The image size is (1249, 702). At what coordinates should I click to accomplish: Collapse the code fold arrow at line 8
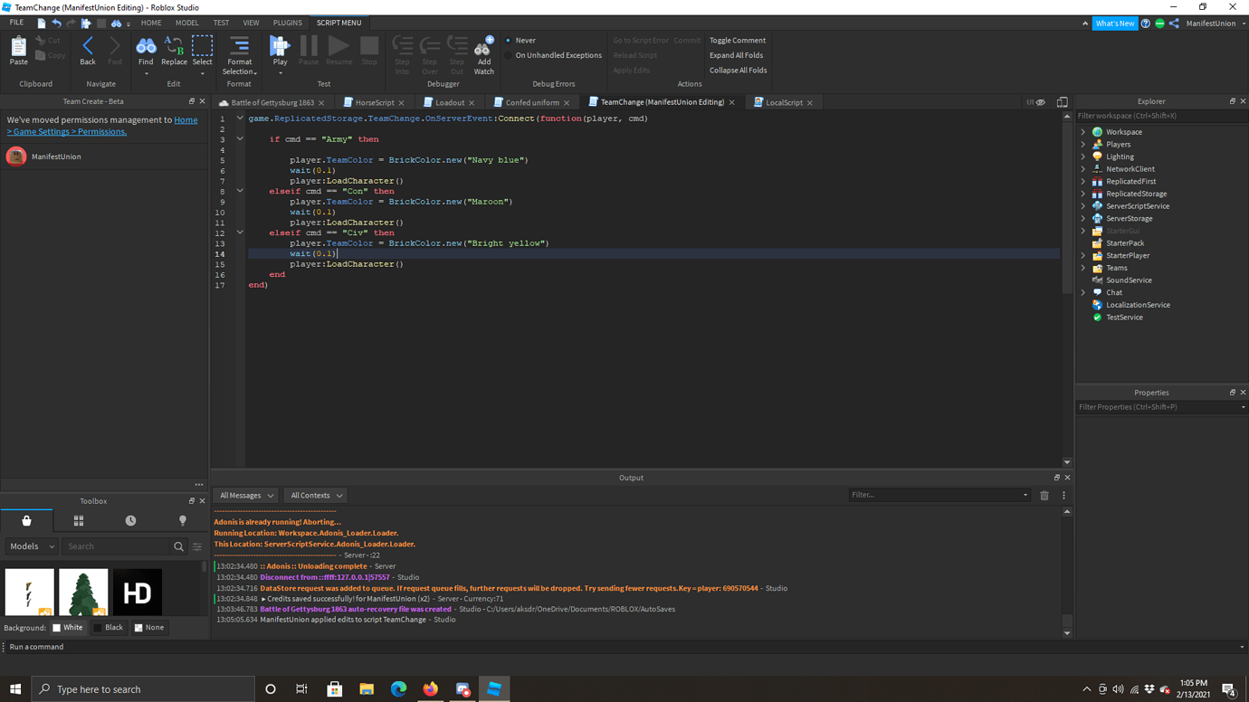coord(240,192)
